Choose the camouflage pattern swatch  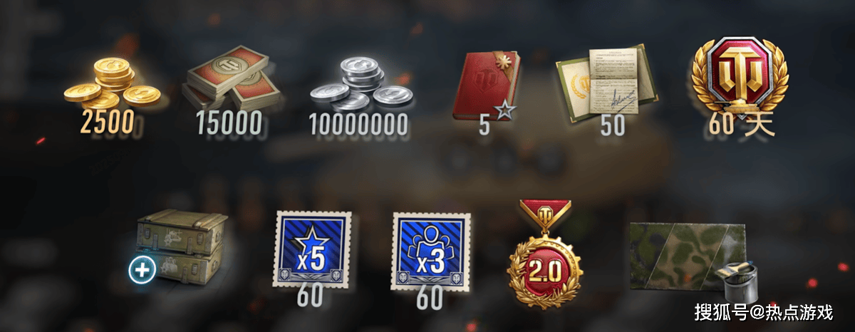click(686, 256)
